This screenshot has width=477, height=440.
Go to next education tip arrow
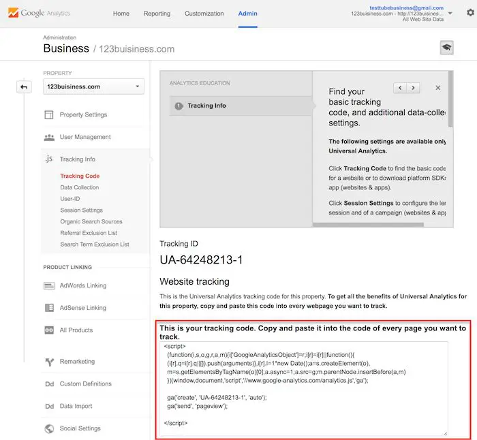click(413, 88)
